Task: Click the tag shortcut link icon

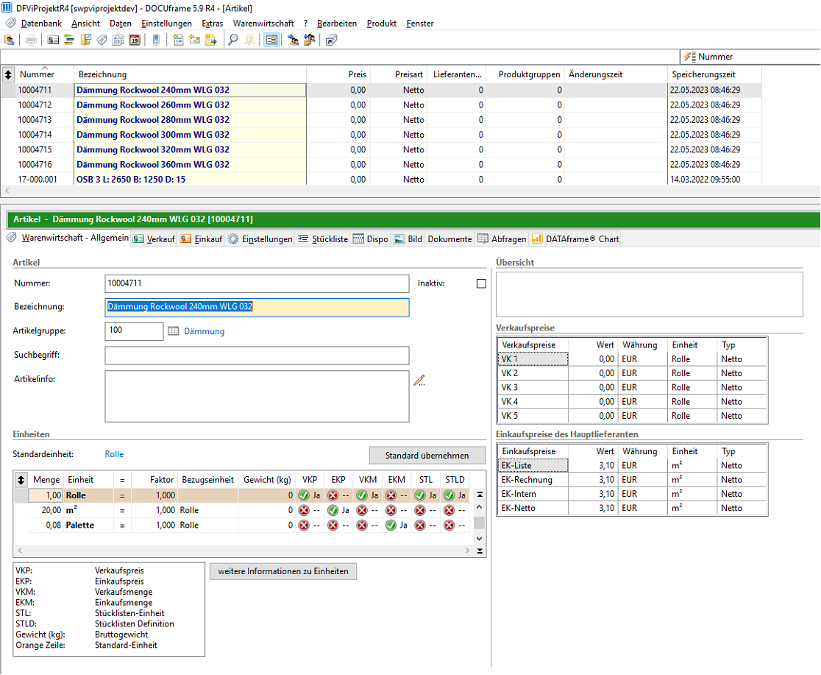Action: pos(332,40)
